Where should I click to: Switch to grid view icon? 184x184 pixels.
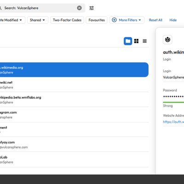click(x=136, y=41)
